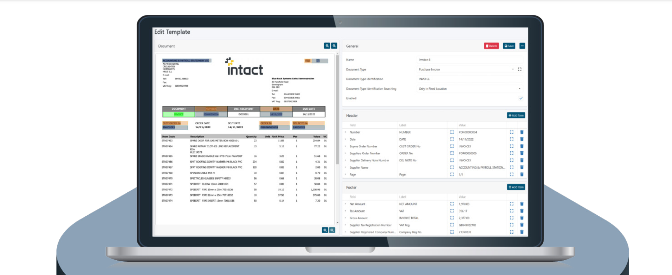Click the value region selector for Date row
Screen dimensions: 672x275
coord(512,139)
